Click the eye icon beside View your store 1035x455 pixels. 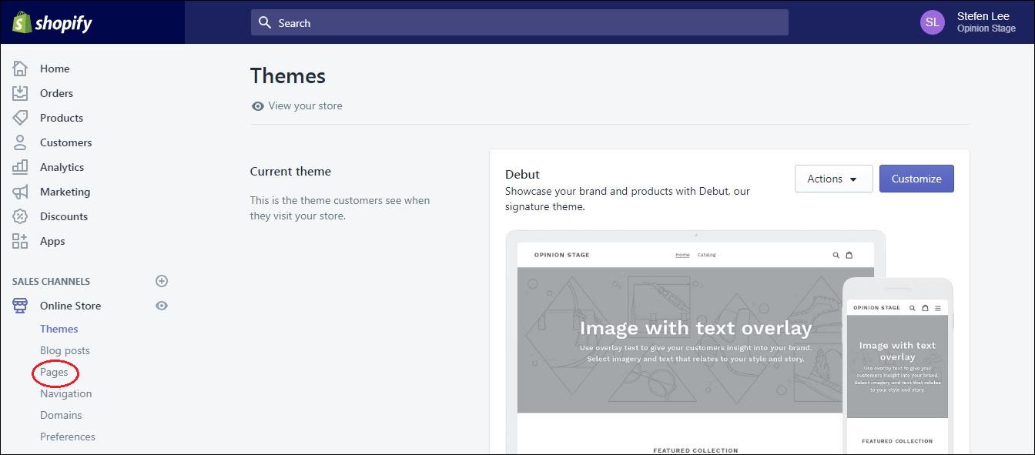tap(258, 106)
